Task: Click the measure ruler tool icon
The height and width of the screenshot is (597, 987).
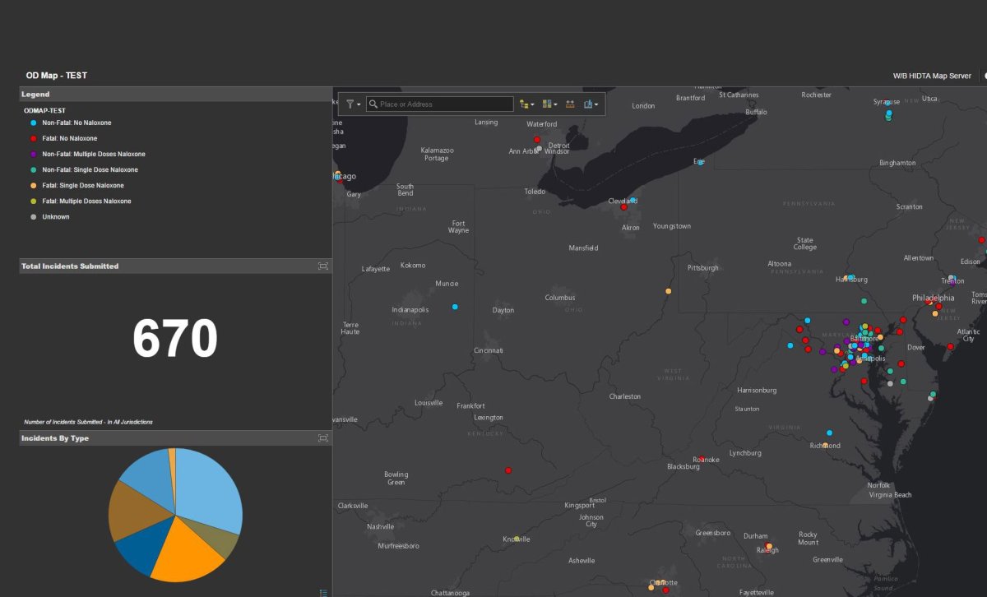Action: point(570,104)
